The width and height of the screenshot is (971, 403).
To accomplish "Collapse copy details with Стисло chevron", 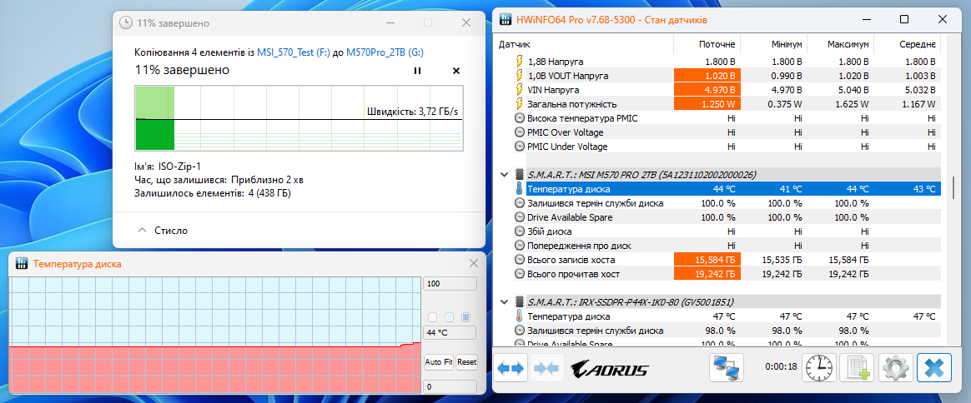I will pos(143,231).
